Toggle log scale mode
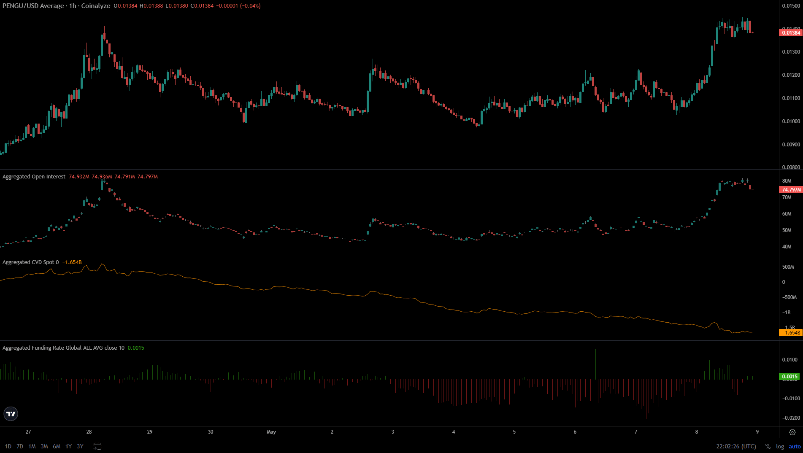Viewport: 803px width, 453px height. pos(780,446)
